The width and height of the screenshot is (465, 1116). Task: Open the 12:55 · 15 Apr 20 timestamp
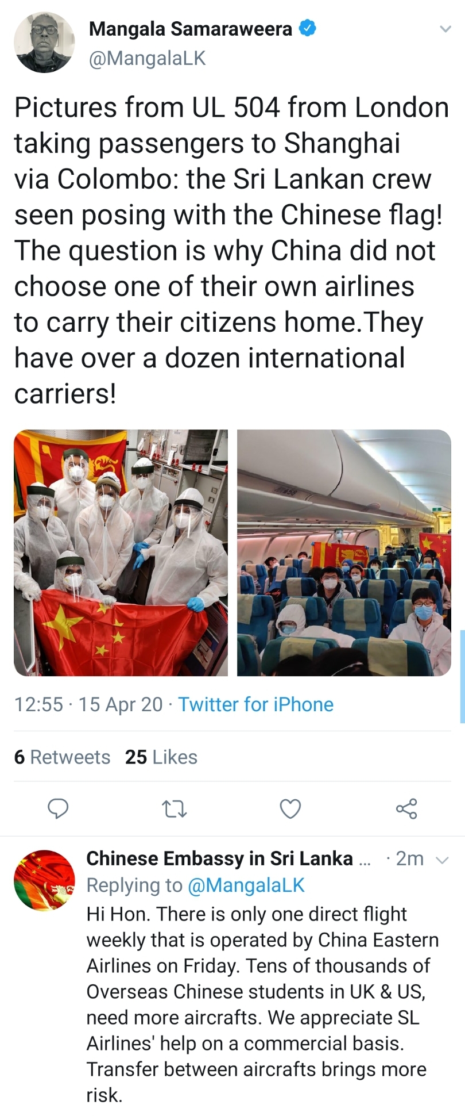88,704
